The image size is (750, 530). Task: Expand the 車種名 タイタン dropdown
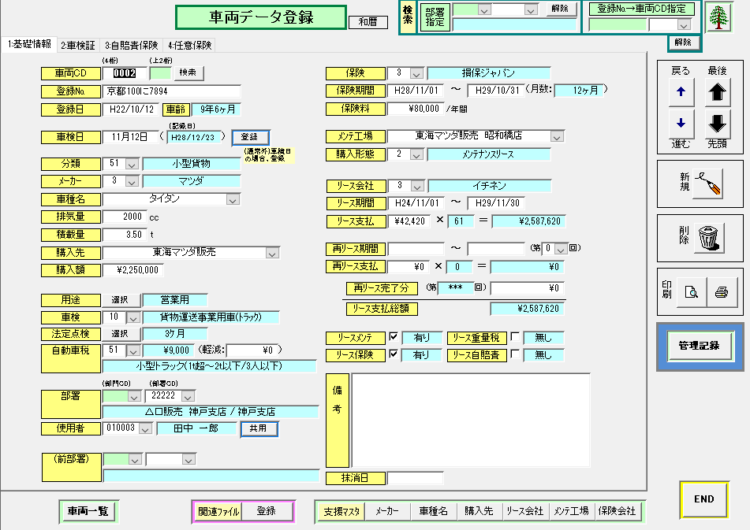233,199
